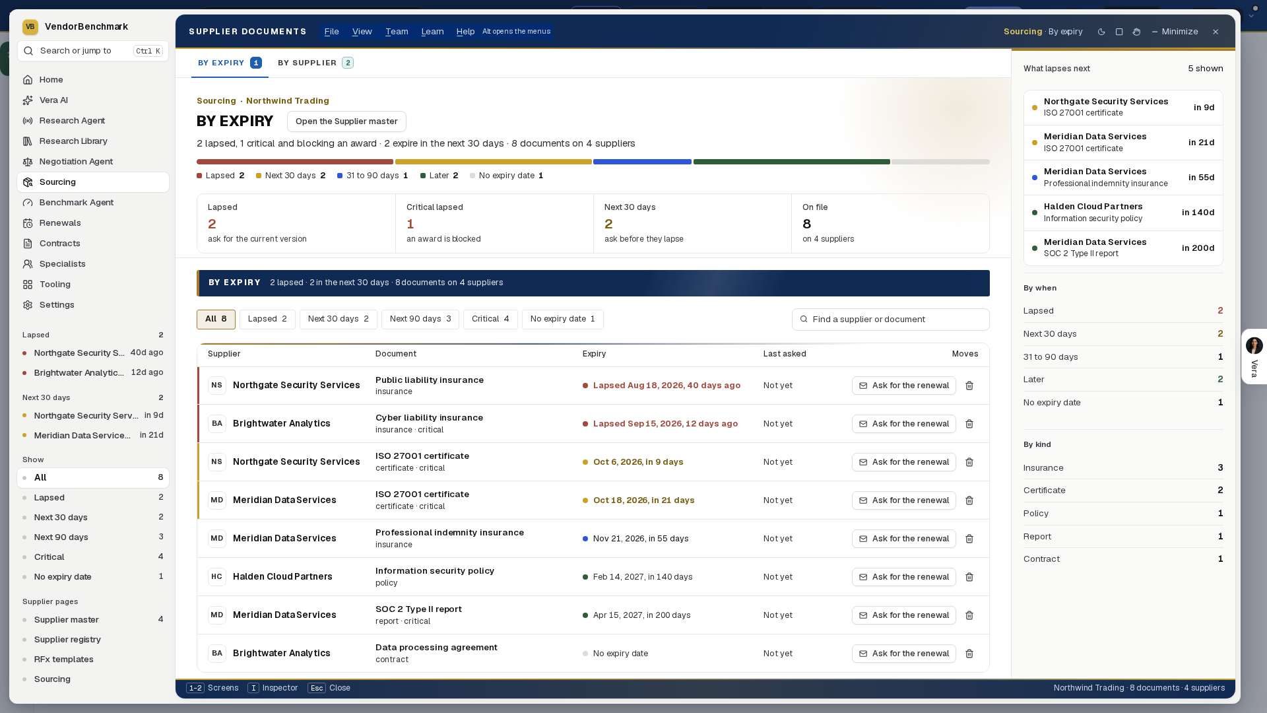Go to Research Library in the sidebar
This screenshot has height=713, width=1267.
point(93,141)
